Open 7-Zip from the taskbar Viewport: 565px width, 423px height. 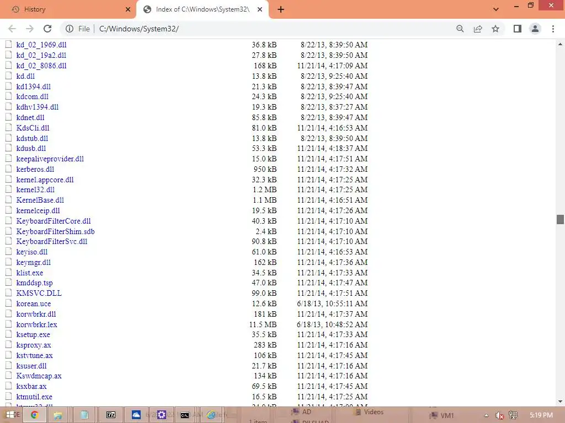coord(111,415)
